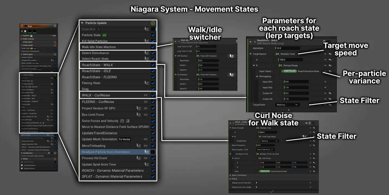The image size is (389, 195).
Task: Click edit-script icon on Readjust Particle from Orientation
Action: [x=146, y=152]
